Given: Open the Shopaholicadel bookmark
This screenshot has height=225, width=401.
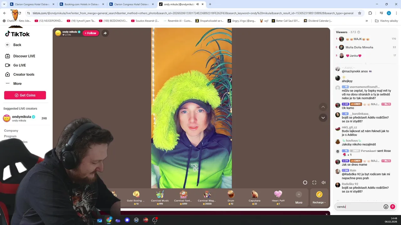Looking at the screenshot, I should pyautogui.click(x=209, y=21).
